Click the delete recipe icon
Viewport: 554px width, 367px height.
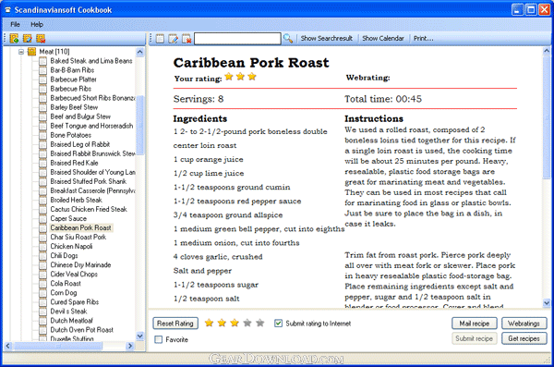[x=187, y=39]
